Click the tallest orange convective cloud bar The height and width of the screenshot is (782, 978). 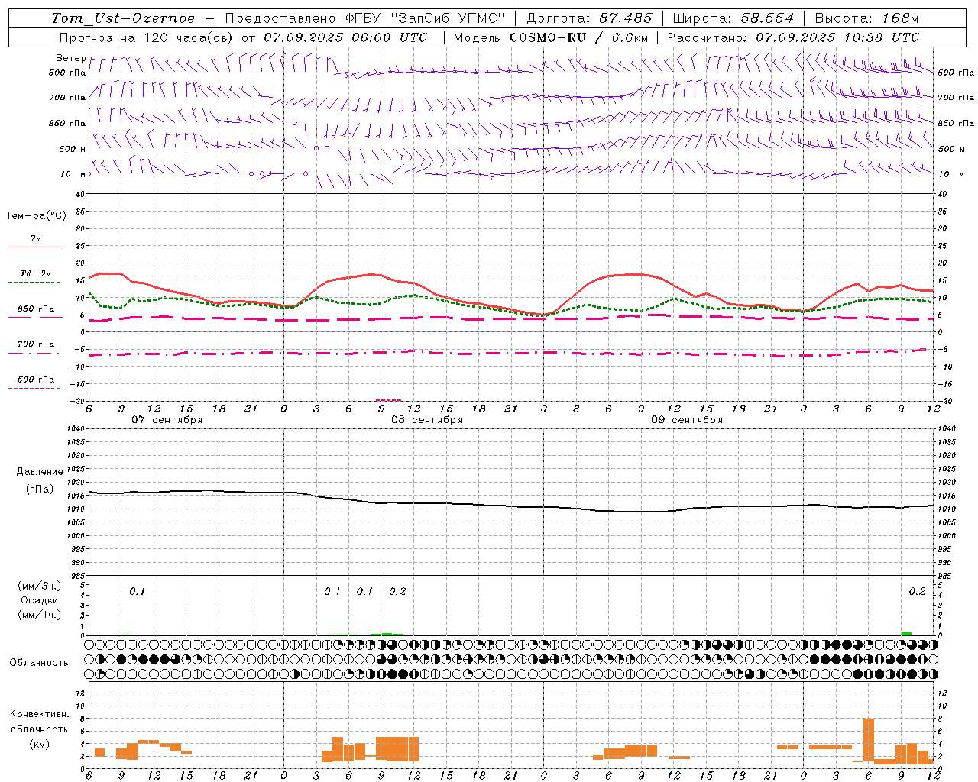tap(869, 739)
